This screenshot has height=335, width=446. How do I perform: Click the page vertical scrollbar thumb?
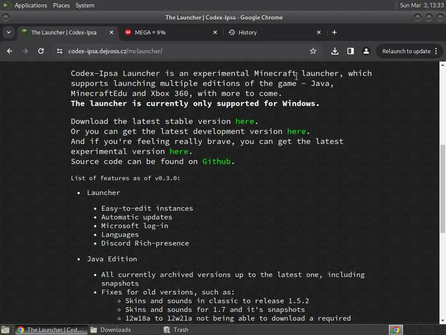(443, 188)
